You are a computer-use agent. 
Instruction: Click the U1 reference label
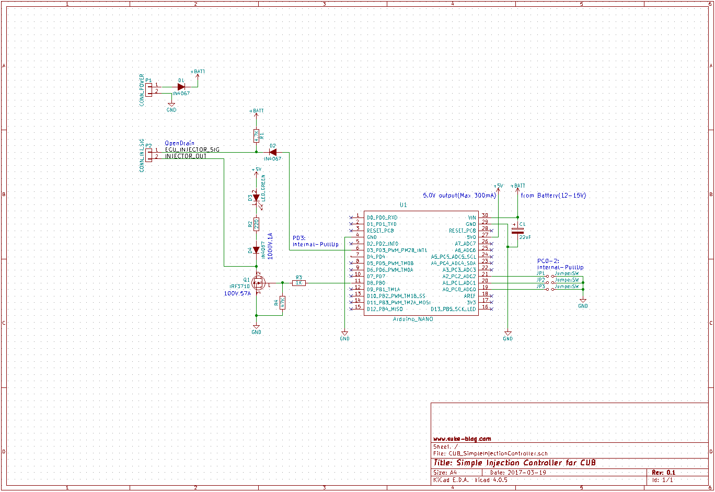click(403, 205)
